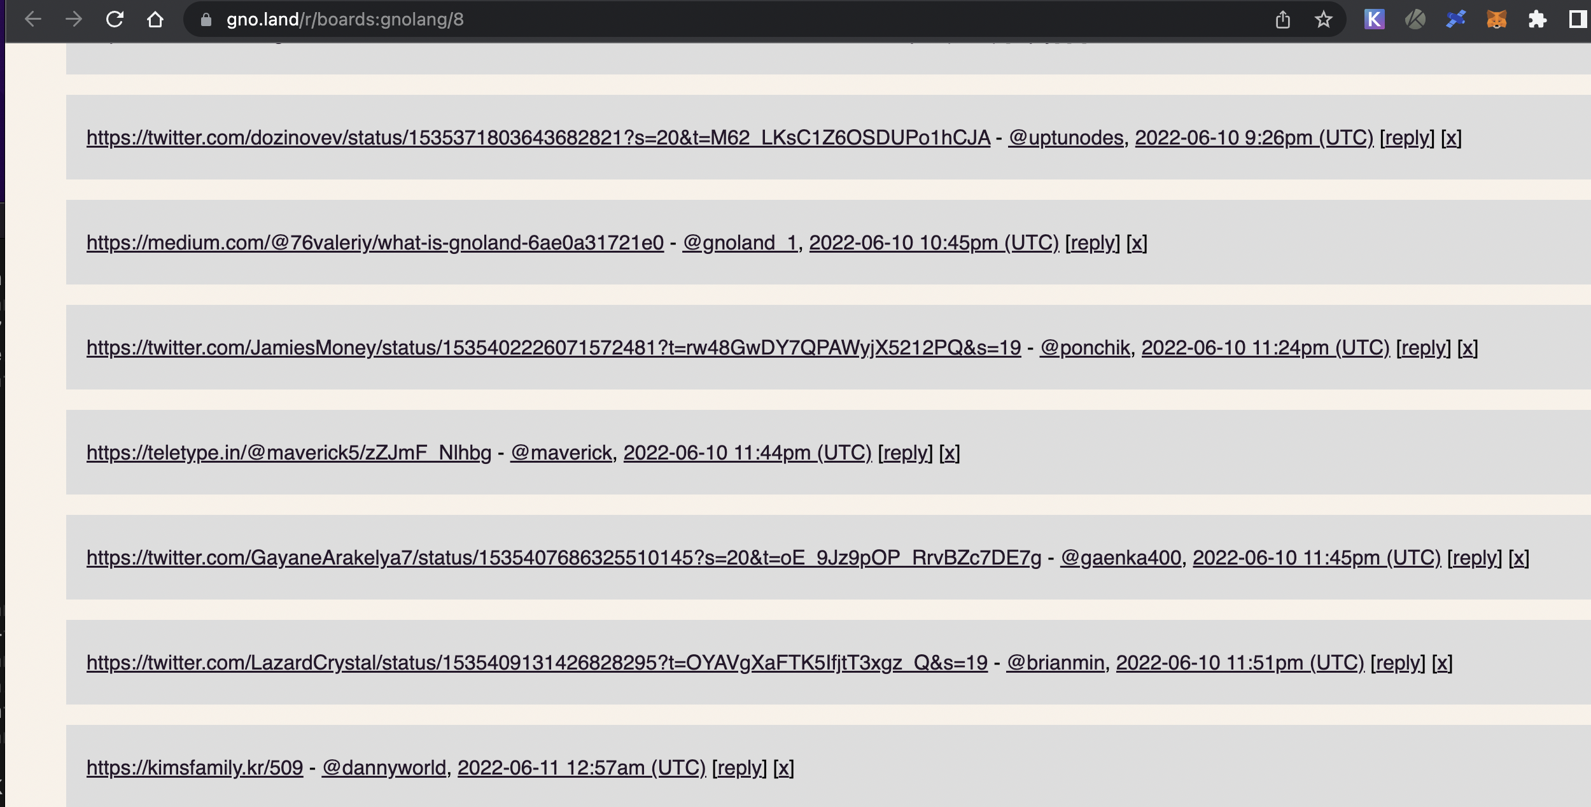Open the teletype.in maverick5 link

pyautogui.click(x=289, y=453)
